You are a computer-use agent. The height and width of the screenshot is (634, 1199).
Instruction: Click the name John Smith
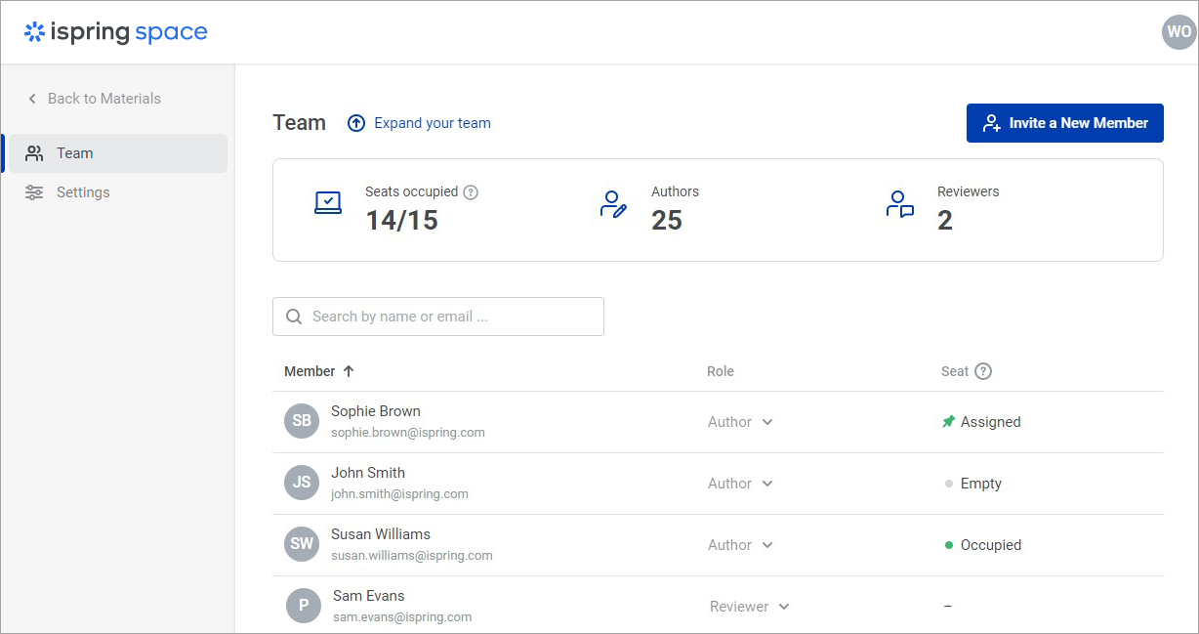[x=368, y=473]
